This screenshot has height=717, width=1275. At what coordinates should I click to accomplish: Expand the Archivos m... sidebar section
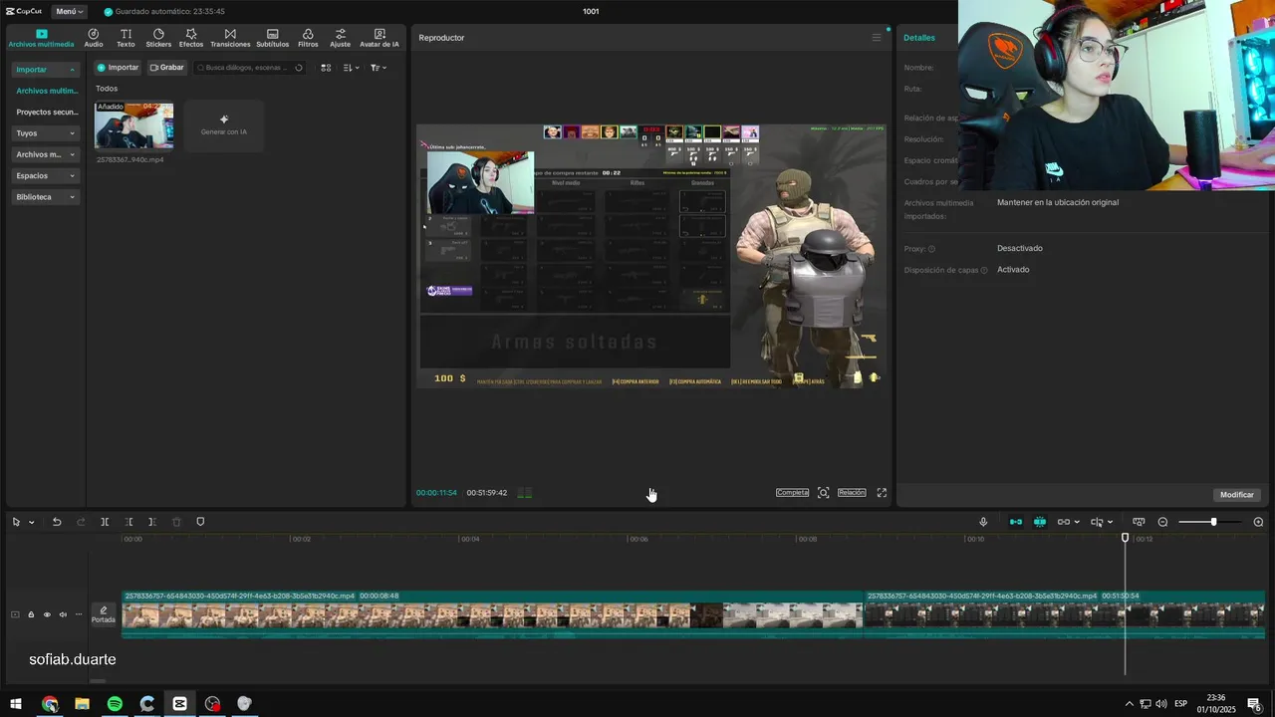[46, 154]
